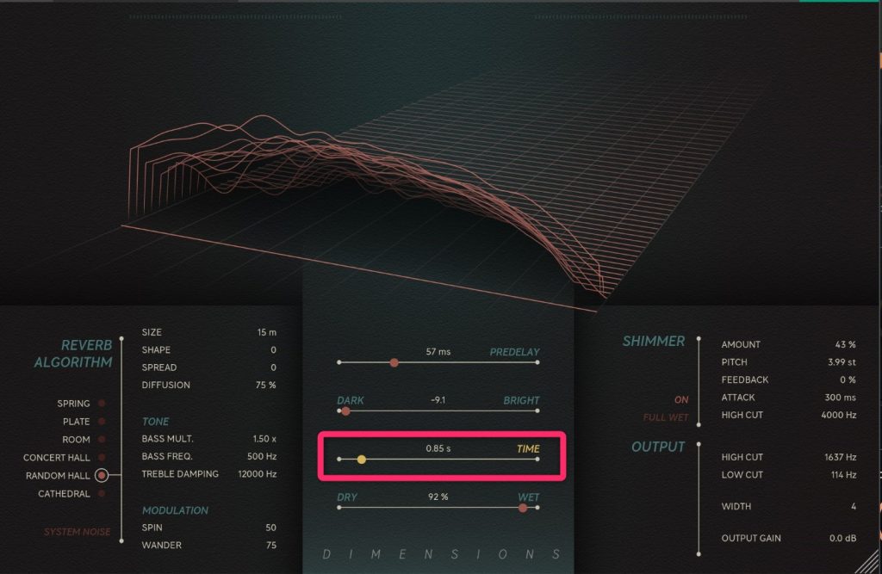Switch to Concert Hall algorithm
The width and height of the screenshot is (882, 574).
click(x=102, y=458)
